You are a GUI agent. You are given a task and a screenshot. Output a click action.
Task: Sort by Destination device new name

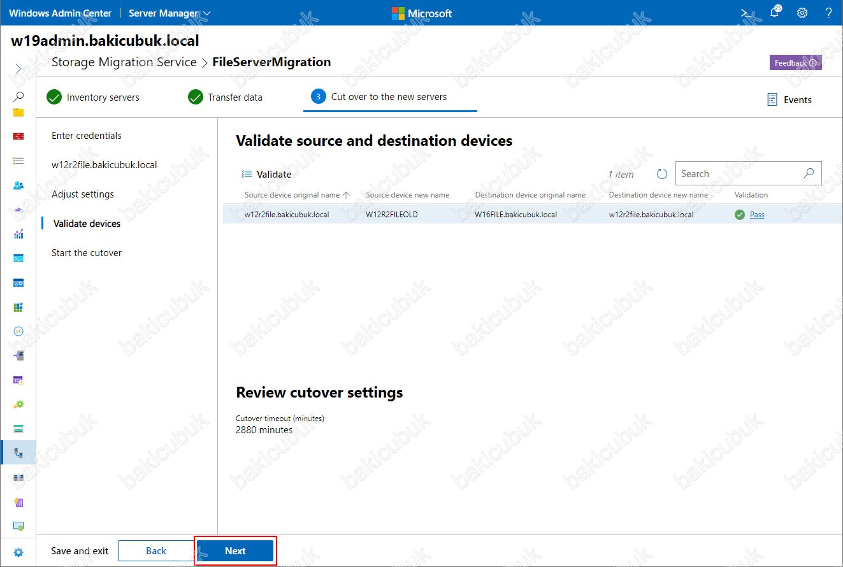658,195
